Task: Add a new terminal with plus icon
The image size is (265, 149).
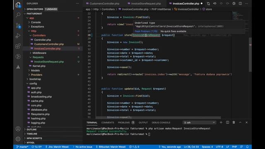Action: click(x=221, y=123)
